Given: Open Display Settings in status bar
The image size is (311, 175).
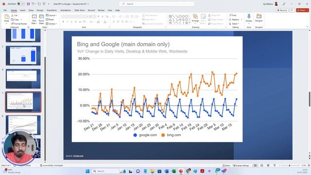Looking at the screenshot, I should click(241, 165).
